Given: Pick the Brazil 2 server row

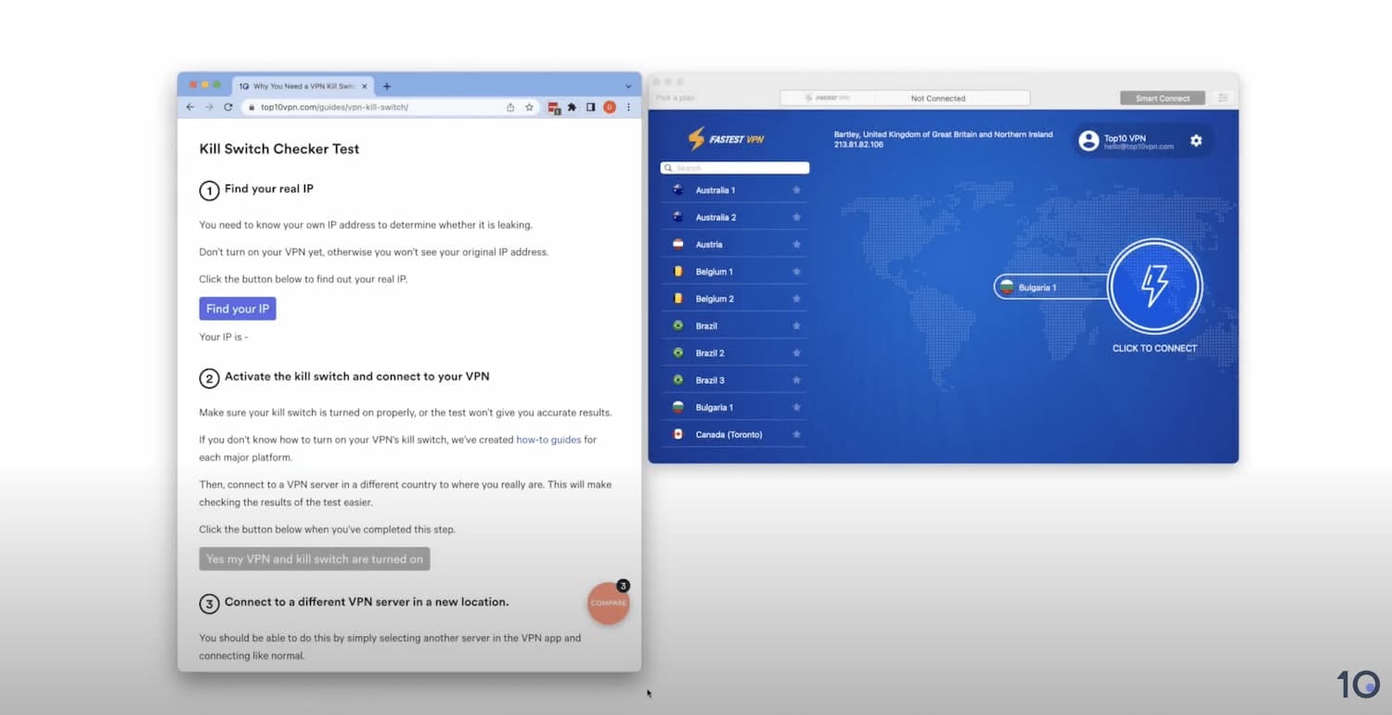Looking at the screenshot, I should pyautogui.click(x=734, y=352).
